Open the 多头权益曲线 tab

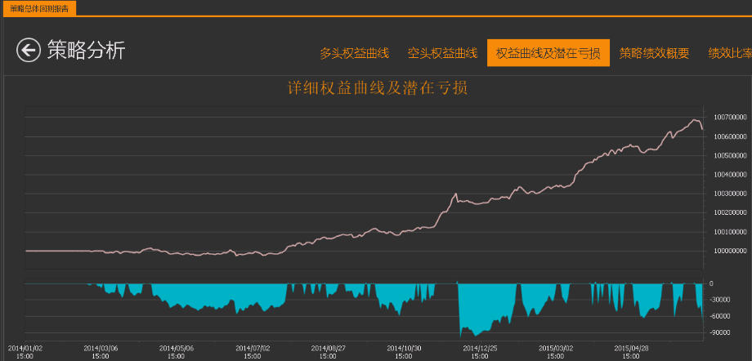point(355,53)
